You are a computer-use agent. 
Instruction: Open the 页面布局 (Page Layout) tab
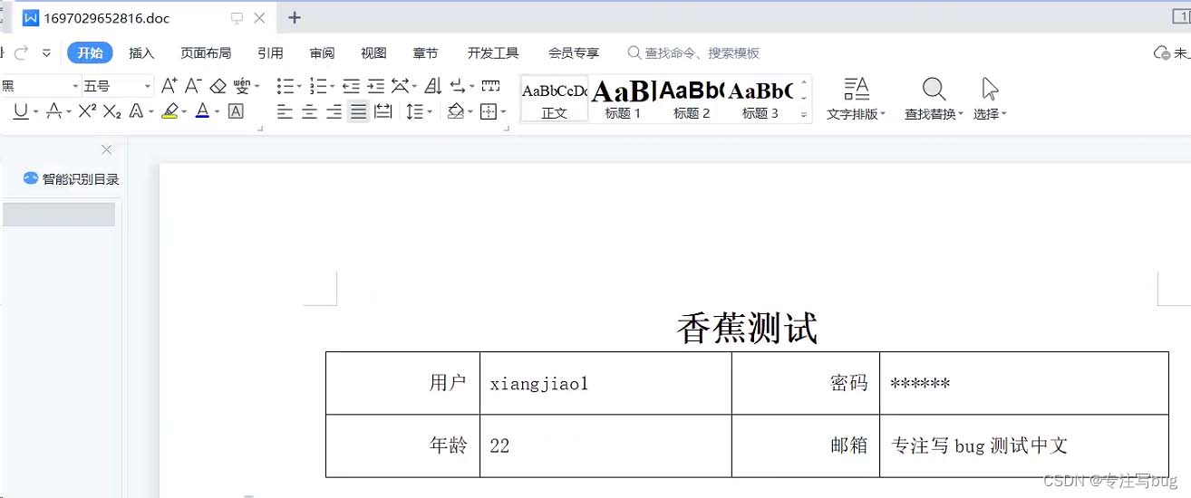pos(206,53)
